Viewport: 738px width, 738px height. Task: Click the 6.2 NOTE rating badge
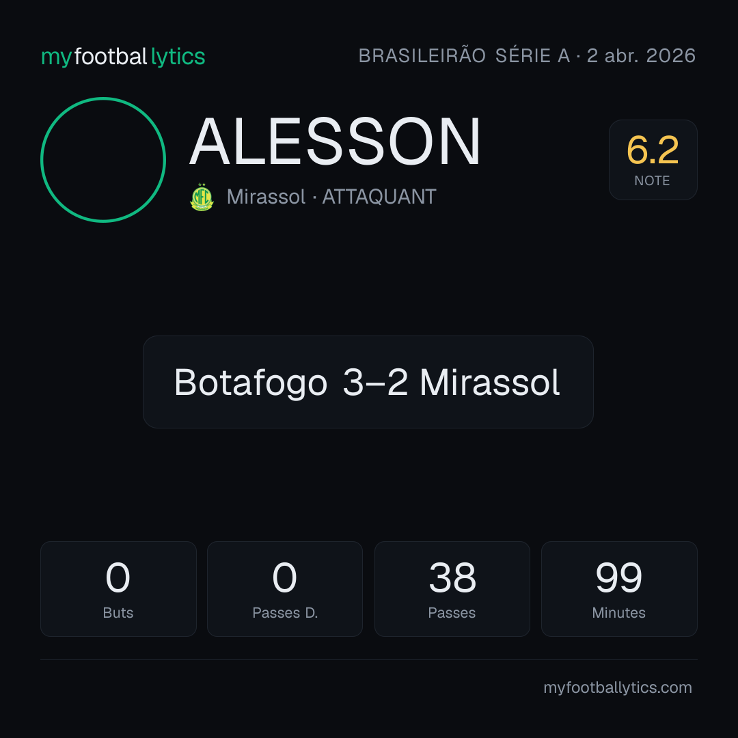click(x=653, y=159)
